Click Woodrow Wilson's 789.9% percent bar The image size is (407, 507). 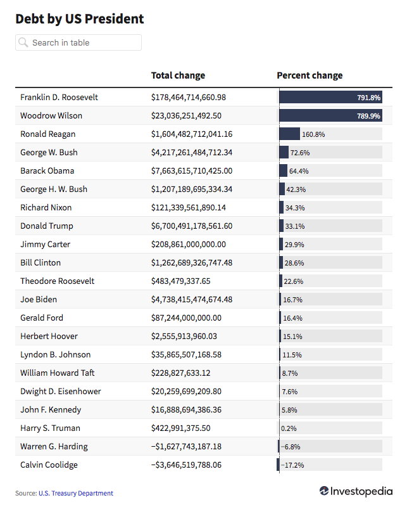[330, 116]
